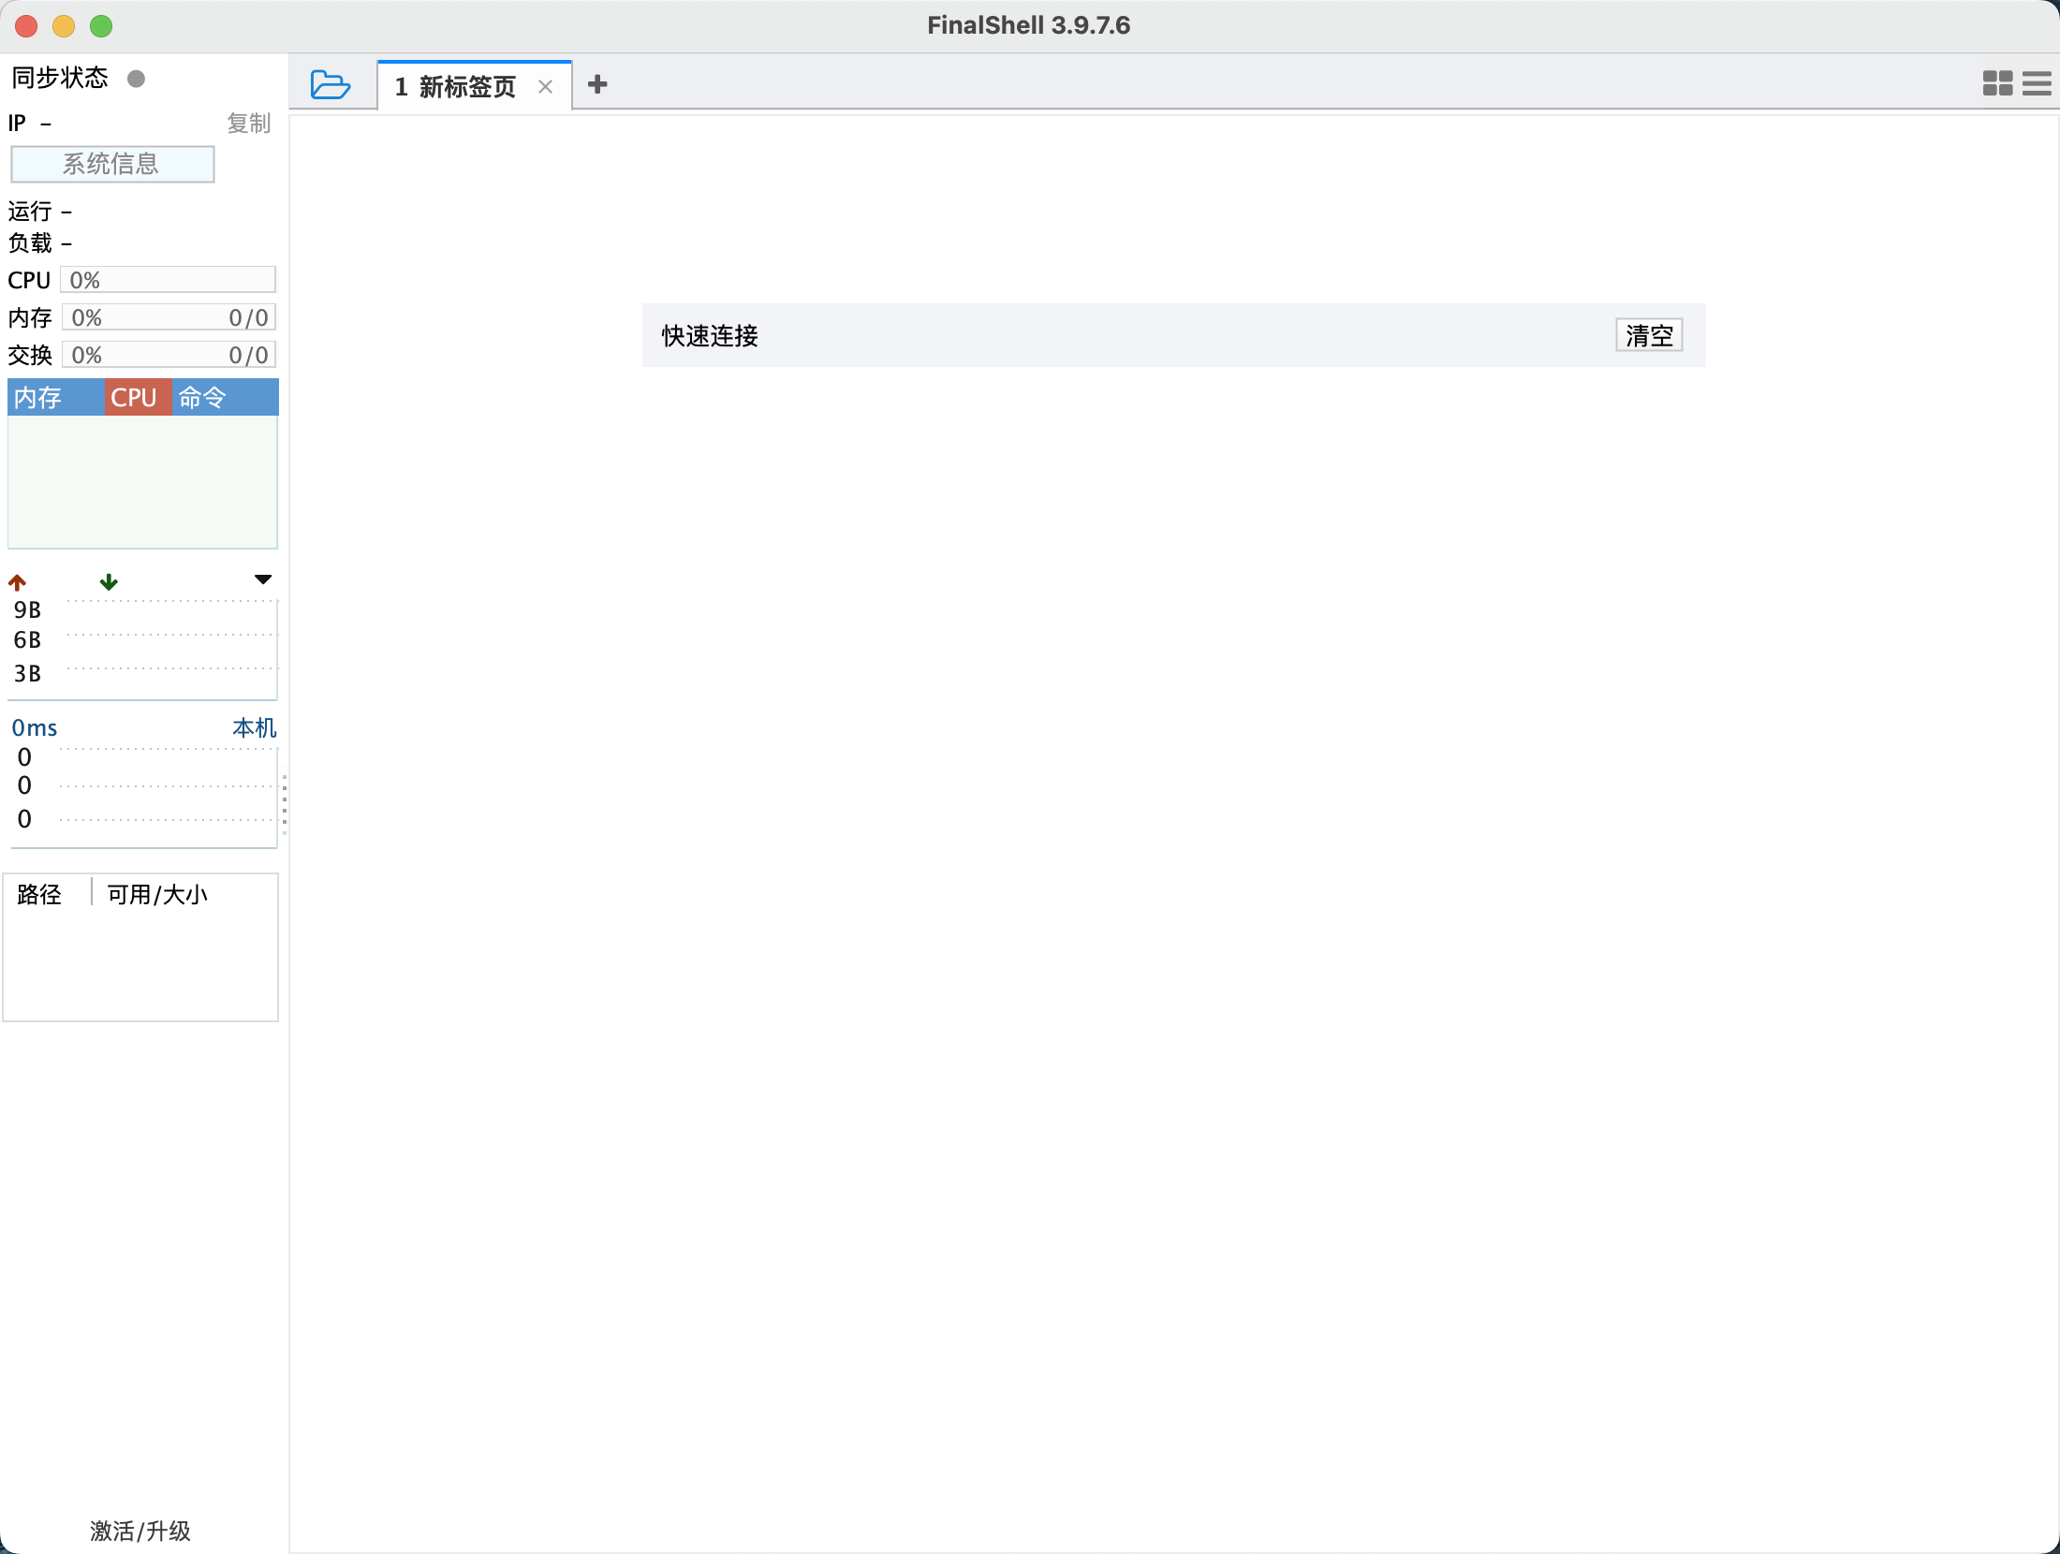Click the folder/file manager icon
The height and width of the screenshot is (1554, 2060).
pyautogui.click(x=330, y=85)
